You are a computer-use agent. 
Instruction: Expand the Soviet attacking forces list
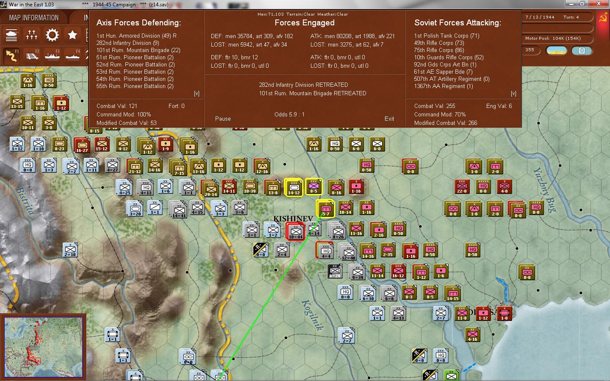513,94
